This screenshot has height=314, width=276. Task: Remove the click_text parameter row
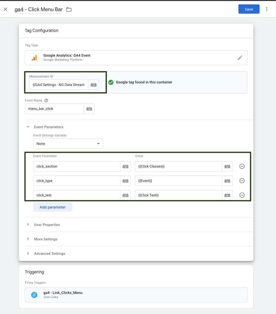point(242,195)
